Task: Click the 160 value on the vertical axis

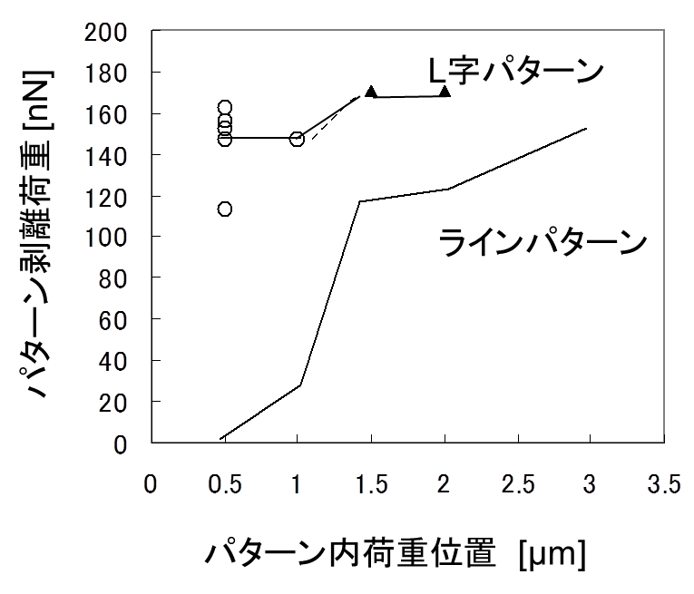Action: click(105, 116)
